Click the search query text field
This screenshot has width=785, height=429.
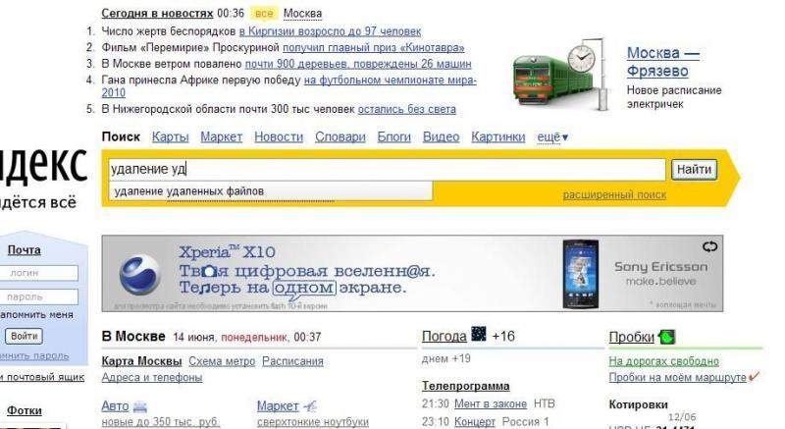tap(387, 169)
